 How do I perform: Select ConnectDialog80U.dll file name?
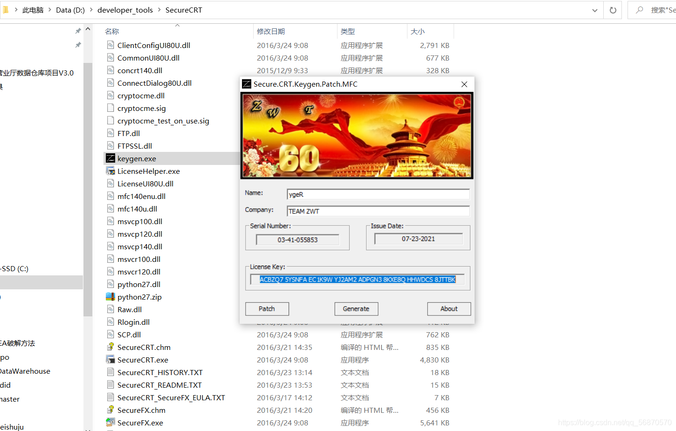click(x=154, y=83)
